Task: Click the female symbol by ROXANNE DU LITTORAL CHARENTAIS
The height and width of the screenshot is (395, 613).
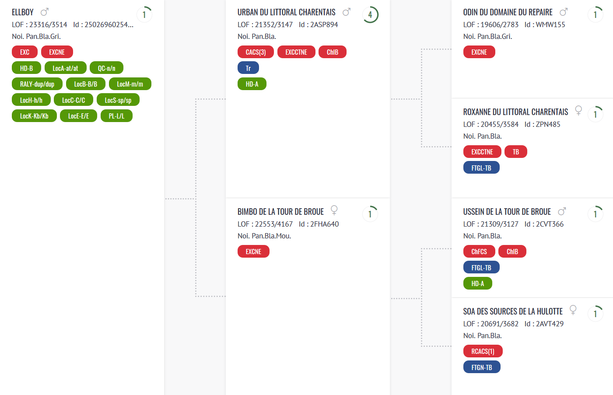Action: (578, 111)
